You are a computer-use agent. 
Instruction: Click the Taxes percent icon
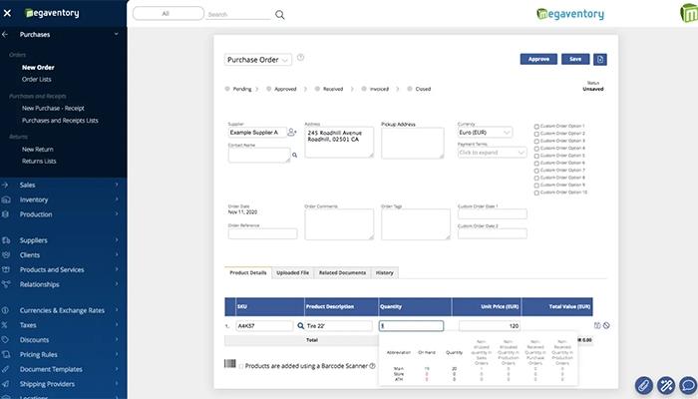[x=4, y=325]
